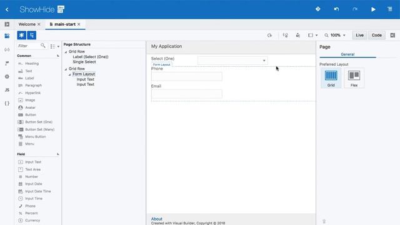Click the diamond icon in header
This screenshot has height=225, width=400.
[318, 9]
